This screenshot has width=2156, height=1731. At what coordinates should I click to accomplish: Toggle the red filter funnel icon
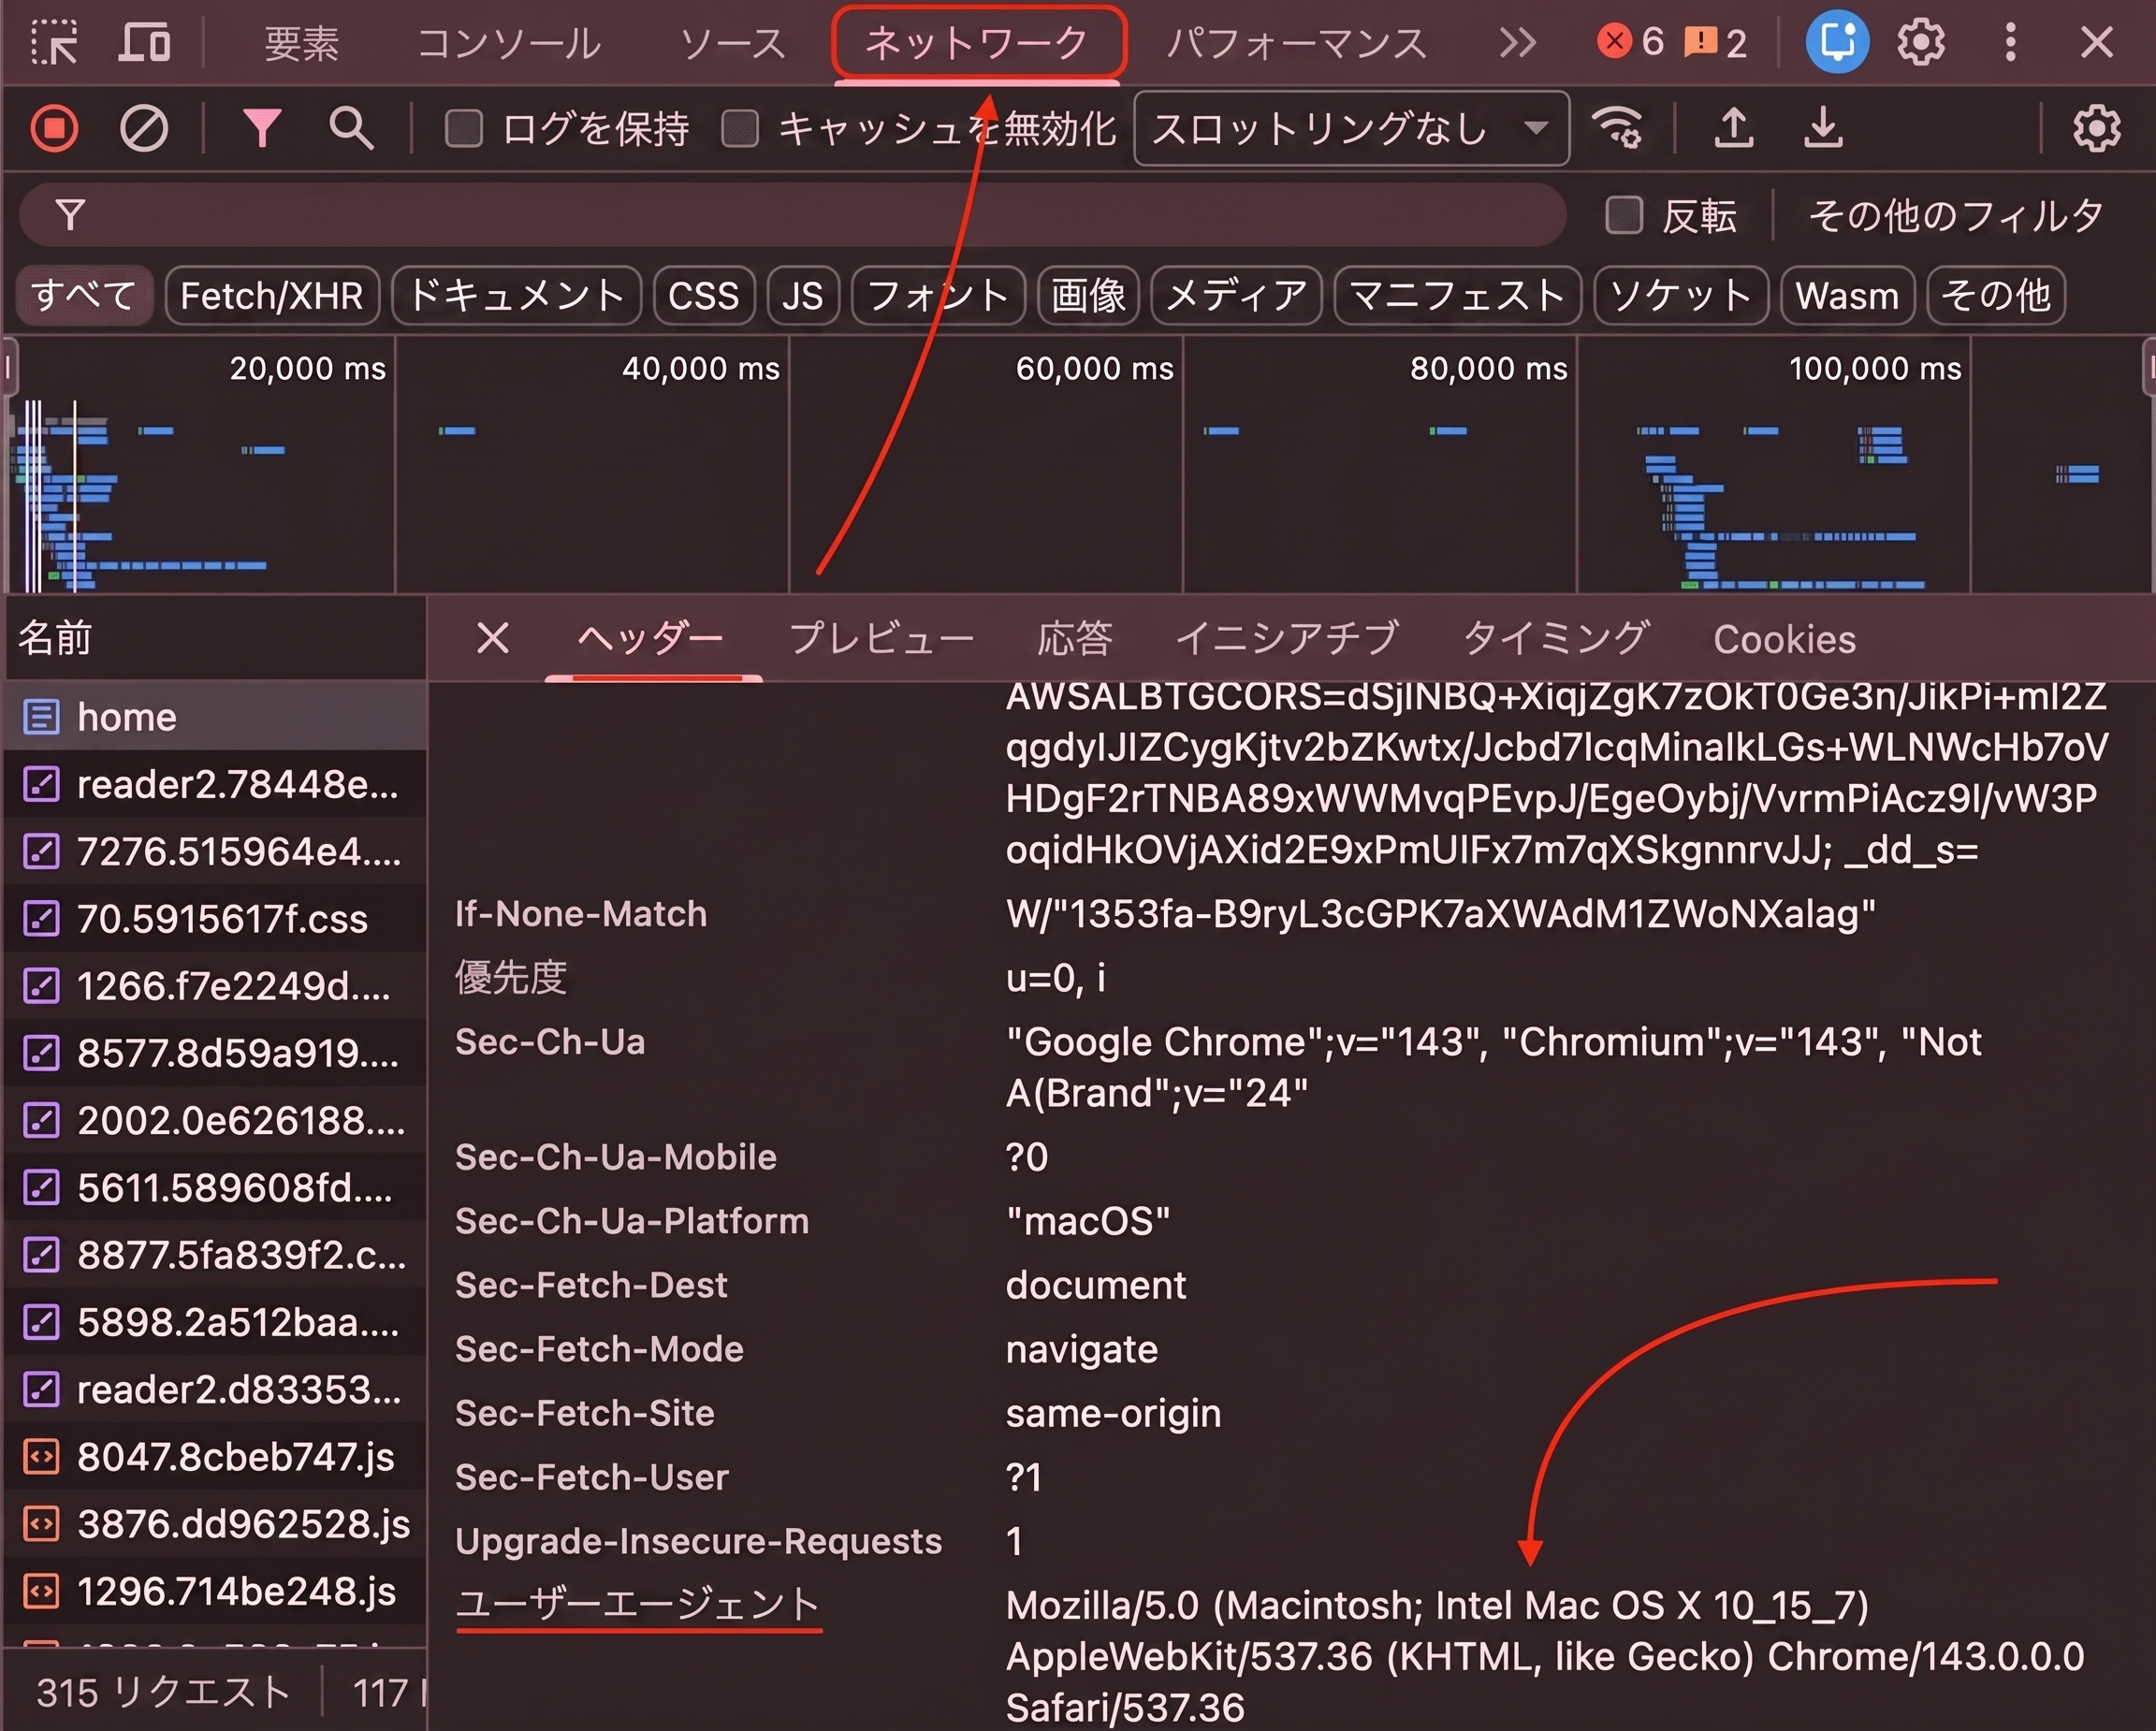tap(262, 128)
